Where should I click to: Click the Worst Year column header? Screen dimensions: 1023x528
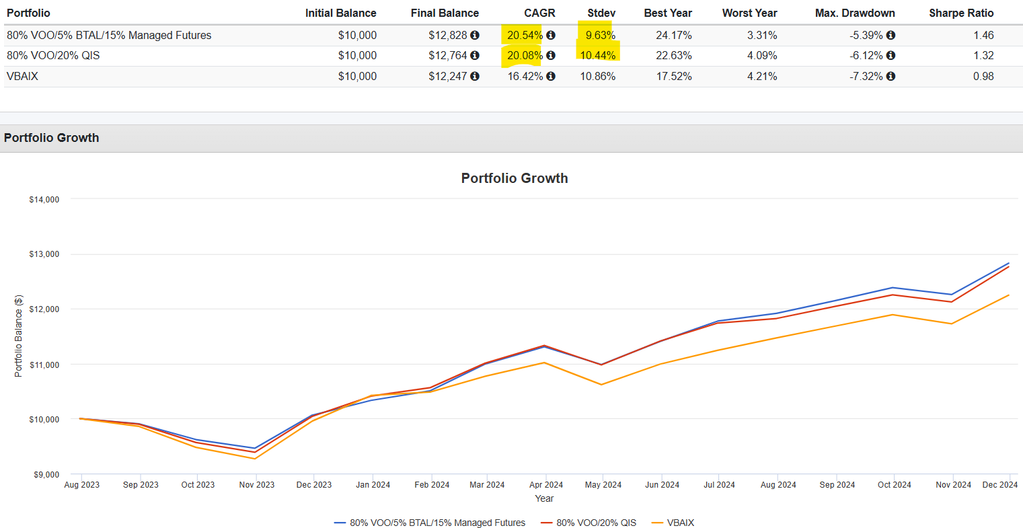(x=749, y=13)
